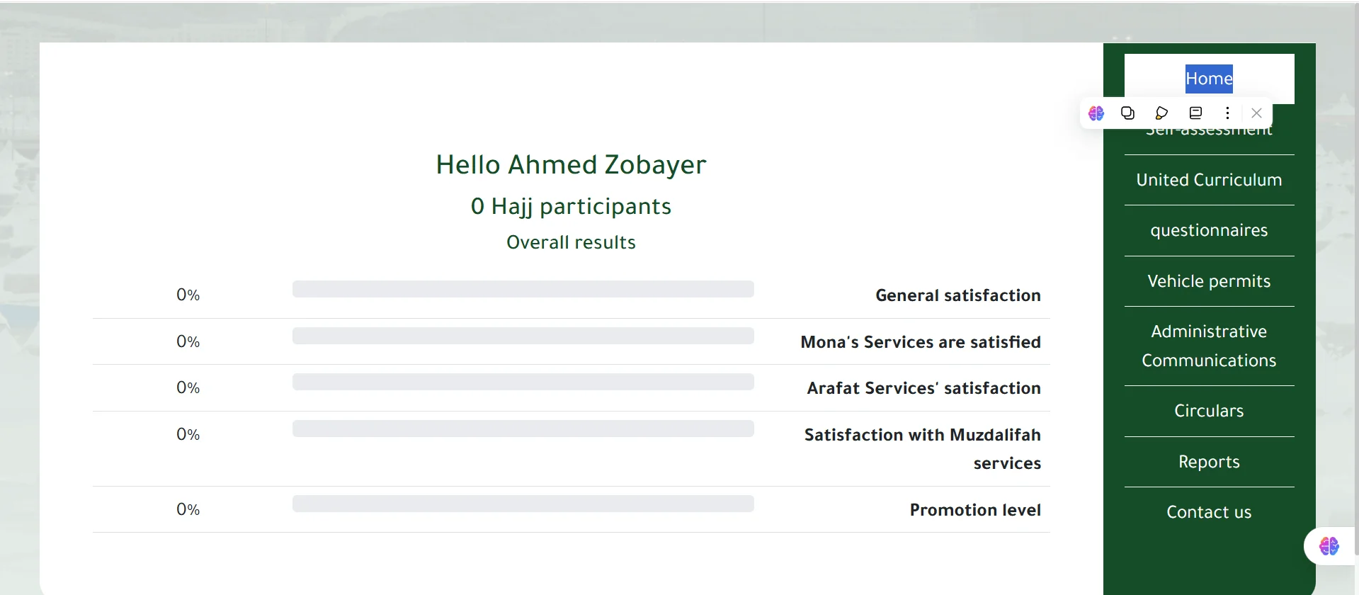Click the Muzdalifah services satisfaction bar

tap(523, 428)
